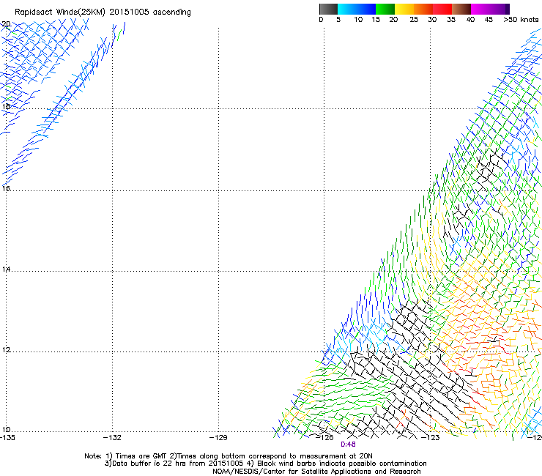
Task: Click the legend value "15"
Action: [376, 20]
